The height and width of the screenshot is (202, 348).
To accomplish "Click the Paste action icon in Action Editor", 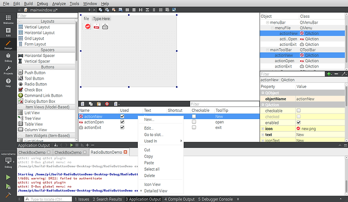I will coord(99,104).
